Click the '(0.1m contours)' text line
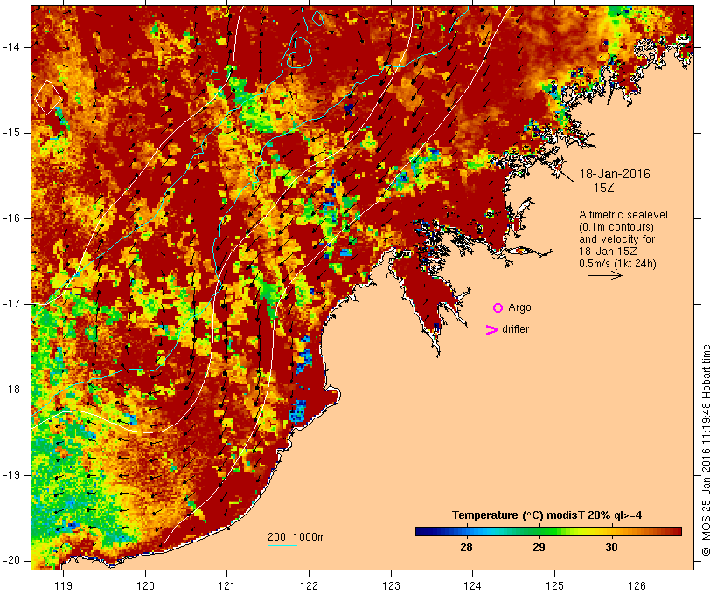 tap(616, 227)
